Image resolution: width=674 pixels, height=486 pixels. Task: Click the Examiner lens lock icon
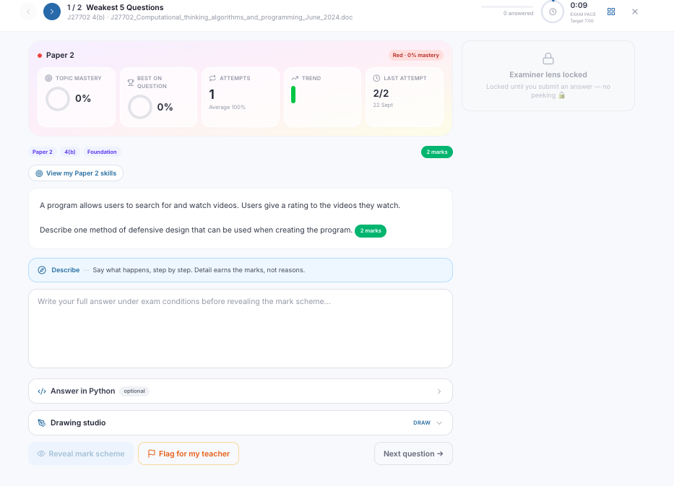pyautogui.click(x=548, y=58)
